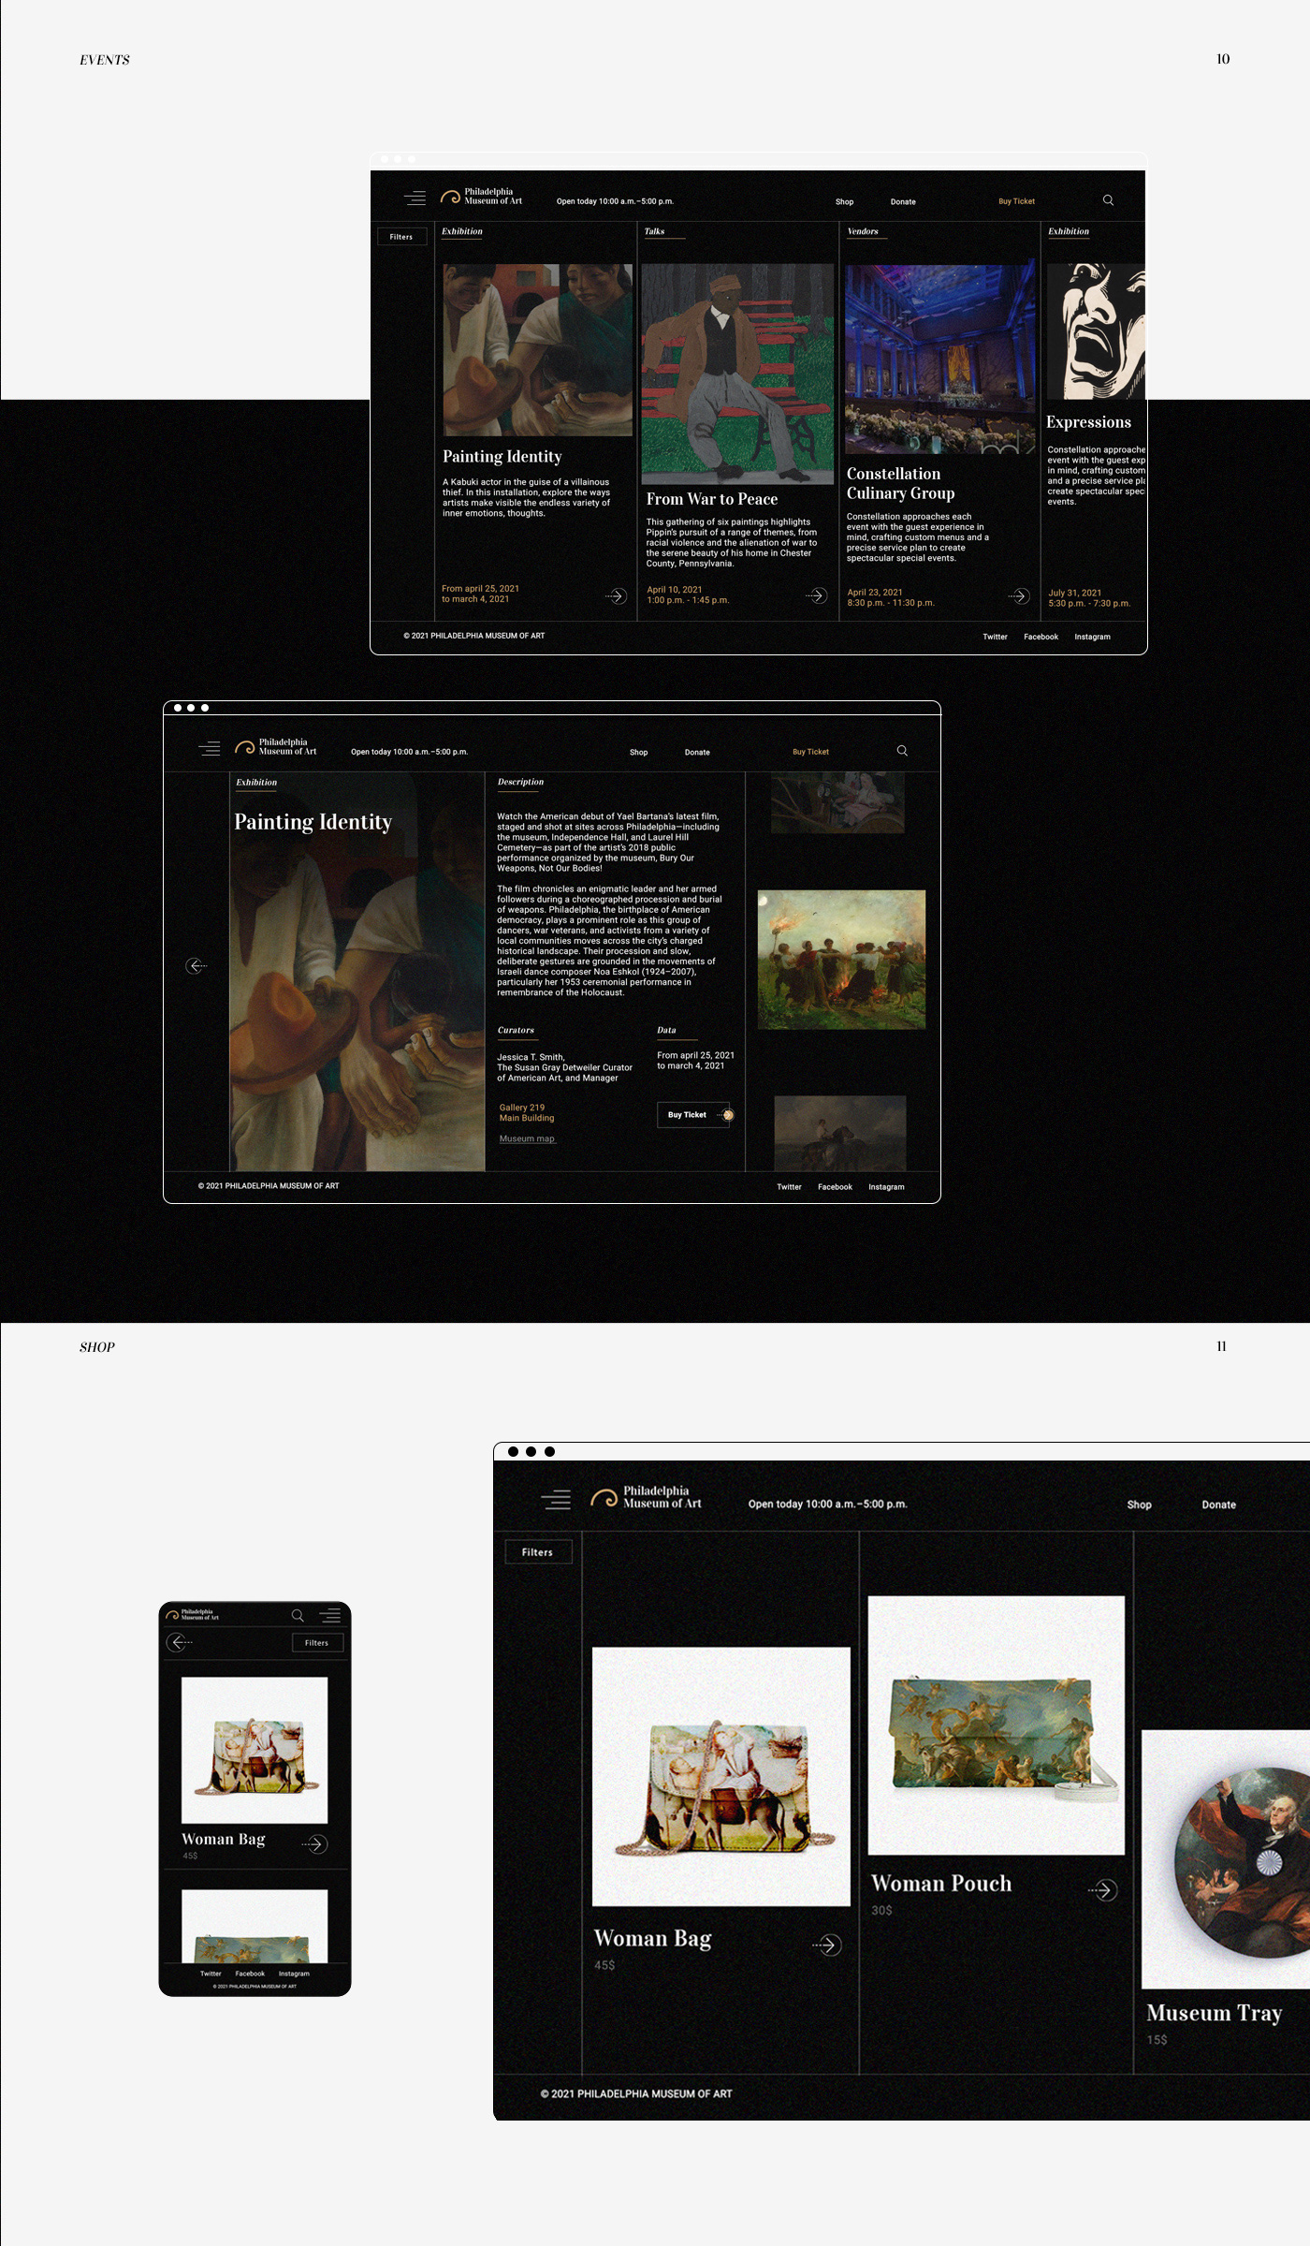Click Instagram in events list window footer
The height and width of the screenshot is (2246, 1310).
1092,637
